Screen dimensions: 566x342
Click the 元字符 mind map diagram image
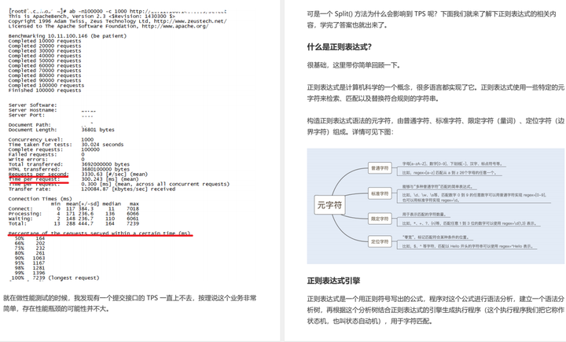point(436,206)
